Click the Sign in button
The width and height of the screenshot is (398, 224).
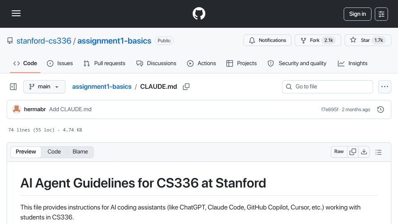pyautogui.click(x=357, y=14)
